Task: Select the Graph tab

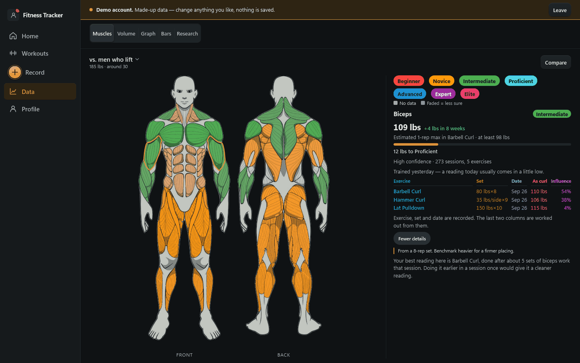Action: [x=148, y=34]
